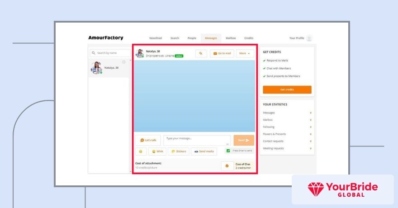Click Respond to Mails text
The image size is (398, 208).
point(277,61)
